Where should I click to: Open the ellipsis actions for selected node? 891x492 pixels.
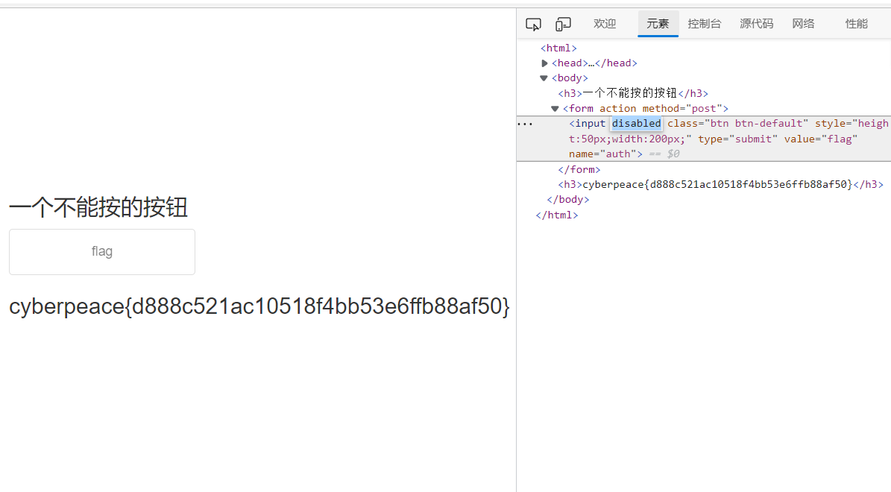point(525,124)
